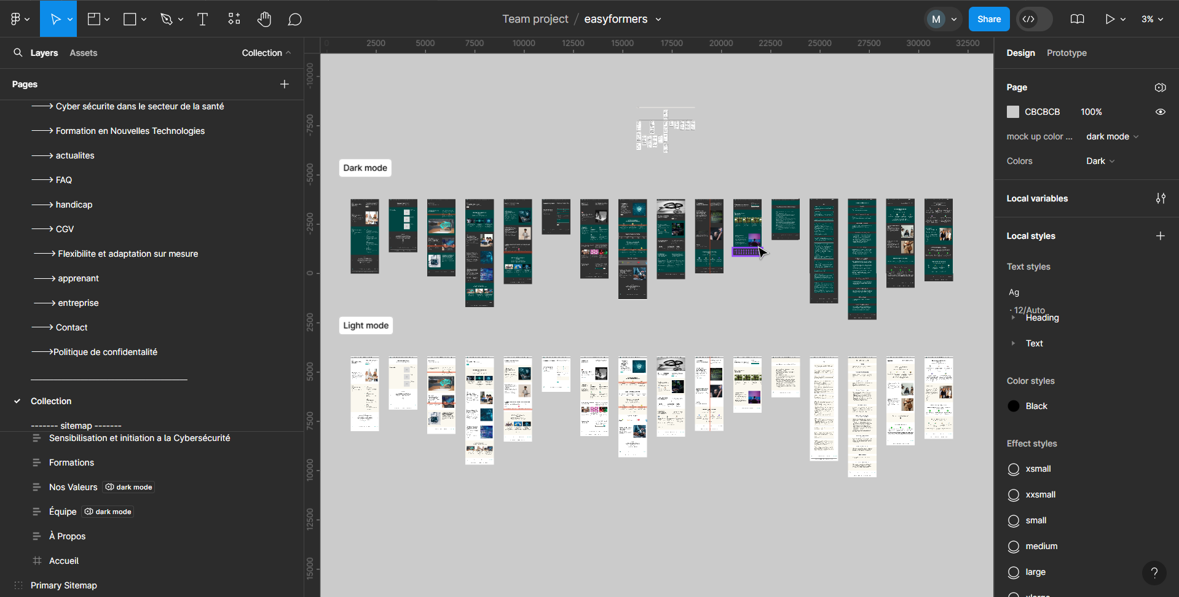Screen dimensions: 1179x597
Task: Select the Pen tool
Action: coord(167,19)
